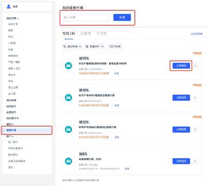
Task: Click the 減10% coupon title
Action: pyautogui.click(x=84, y=90)
